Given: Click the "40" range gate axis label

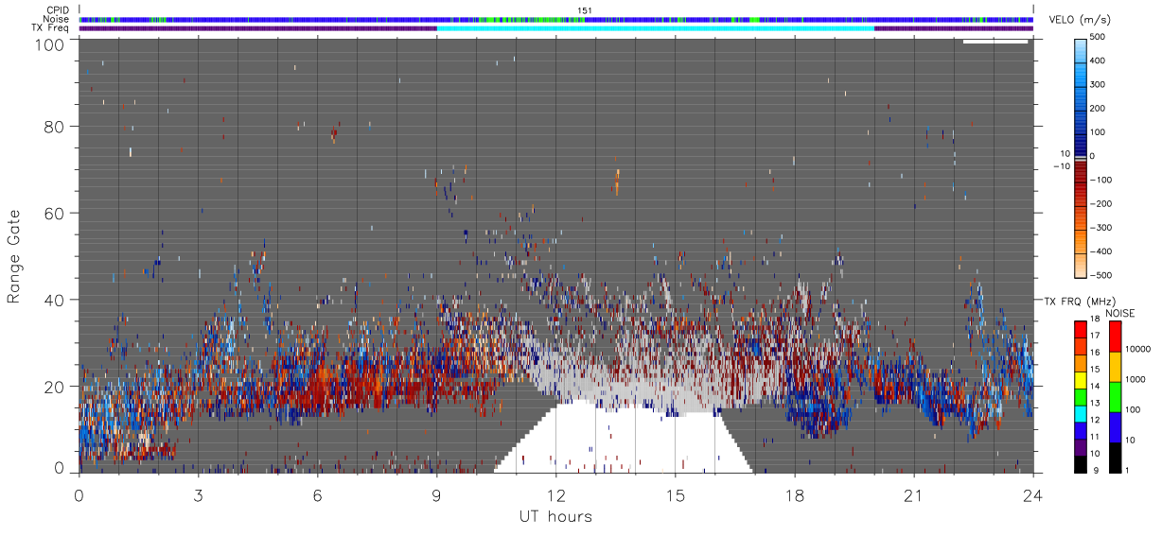Looking at the screenshot, I should pyautogui.click(x=55, y=300).
